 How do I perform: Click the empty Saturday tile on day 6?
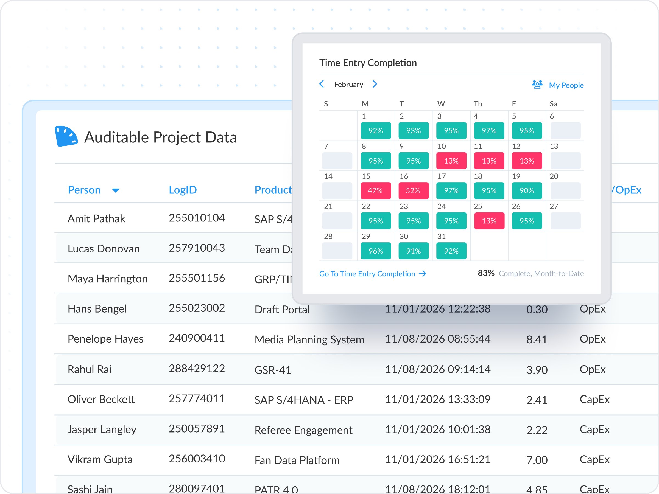565,130
